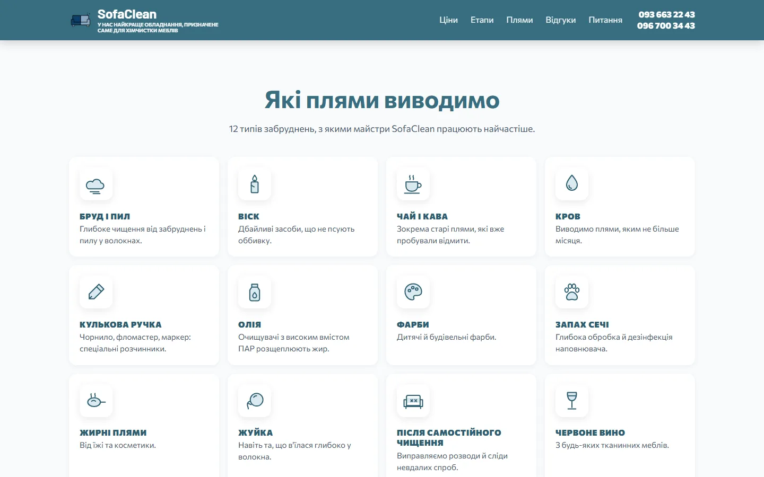764x477 pixels.
Task: Click the SofaClean sofa logo icon
Action: pos(81,20)
